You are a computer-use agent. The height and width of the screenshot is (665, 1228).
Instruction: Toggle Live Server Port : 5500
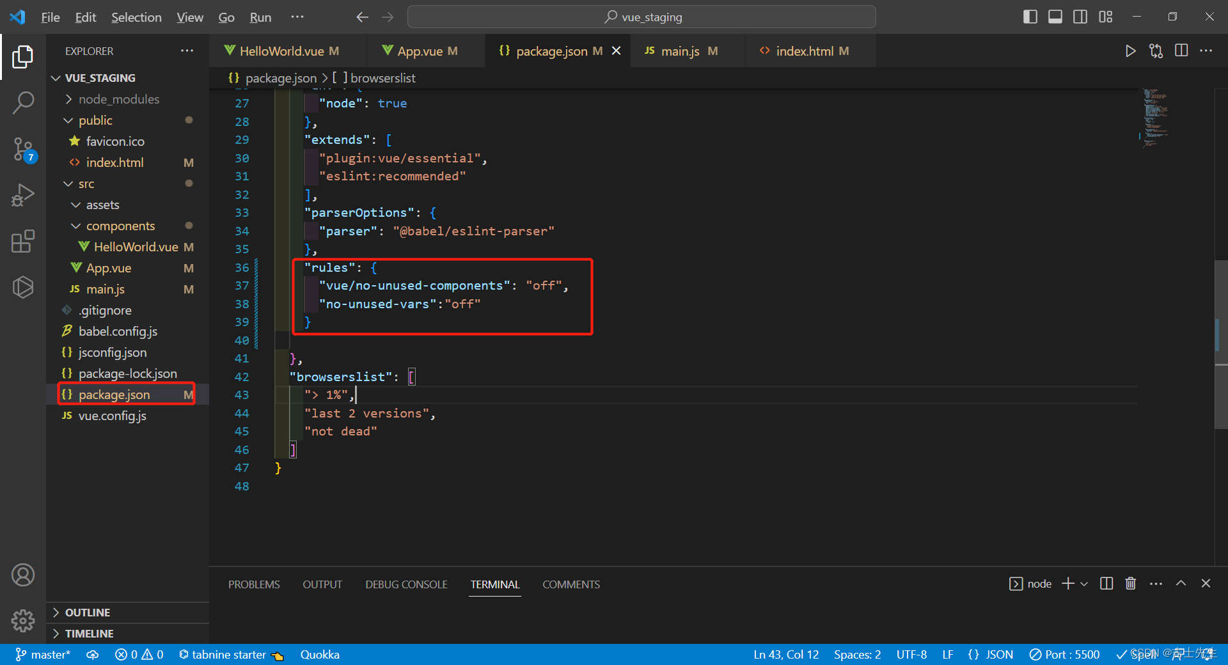pyautogui.click(x=1064, y=655)
